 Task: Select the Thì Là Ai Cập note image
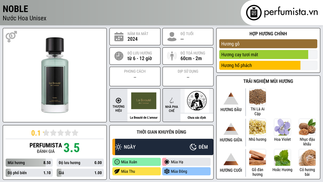pos(257,97)
